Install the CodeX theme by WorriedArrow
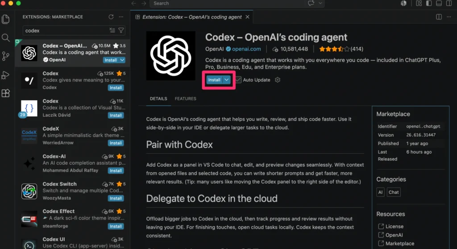The height and width of the screenshot is (249, 457). (x=116, y=143)
